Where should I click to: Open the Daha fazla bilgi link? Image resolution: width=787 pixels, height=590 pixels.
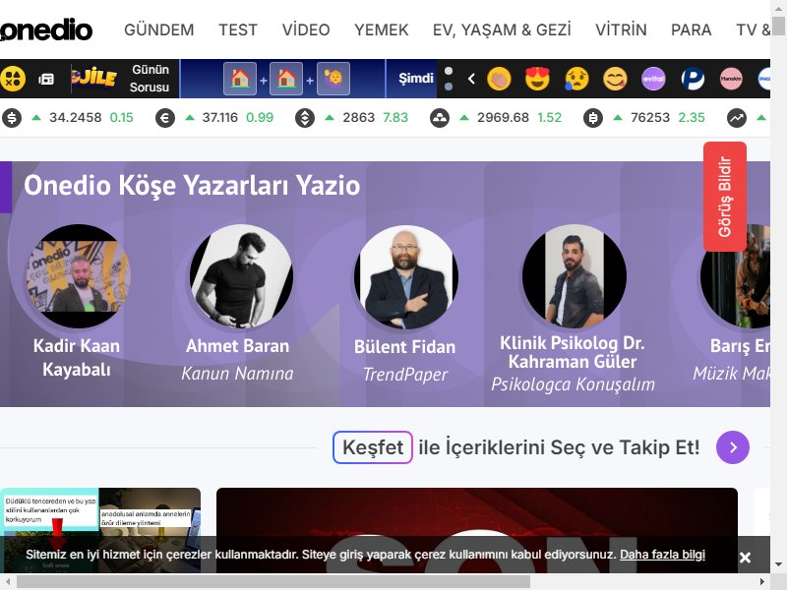662,555
